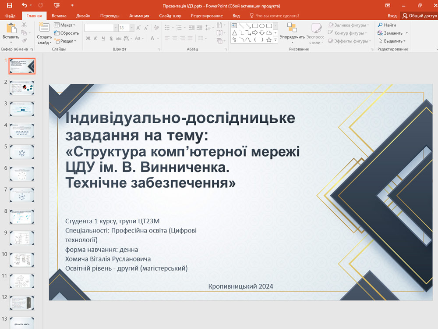Start slideshow from beginning via toolbar icon
The image size is (438, 329).
(x=57, y=6)
